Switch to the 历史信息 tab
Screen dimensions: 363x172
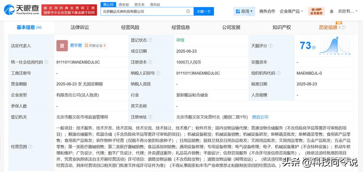[328, 28]
